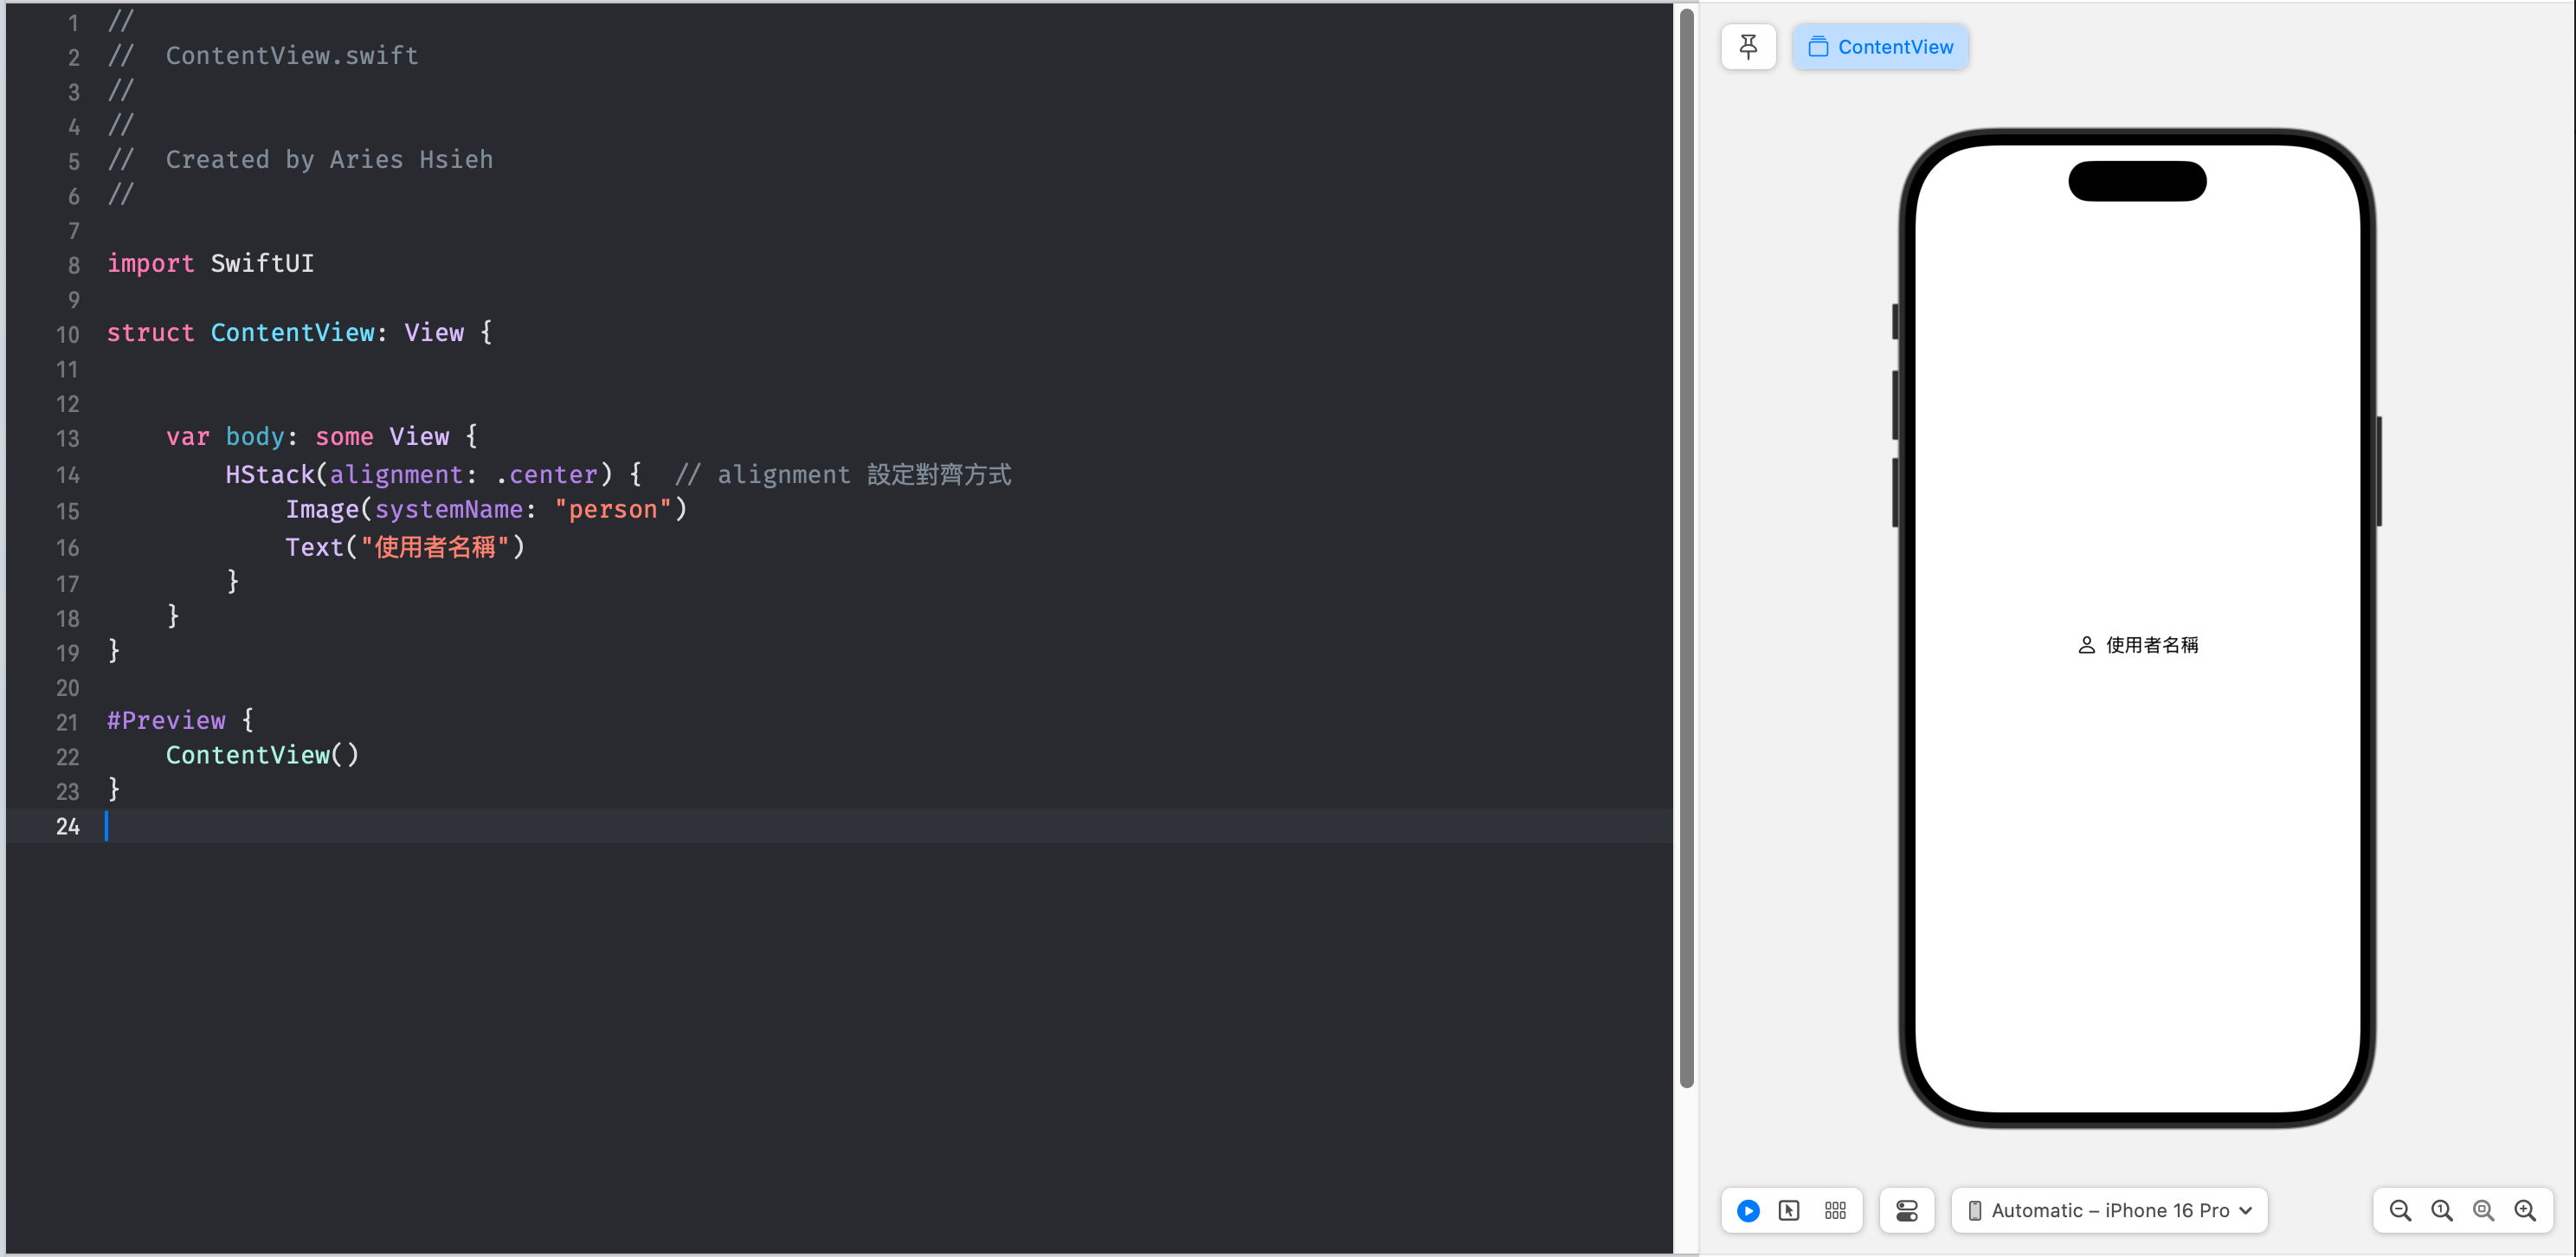
Task: Zoom preview to 100% actual size
Action: click(x=2441, y=1210)
